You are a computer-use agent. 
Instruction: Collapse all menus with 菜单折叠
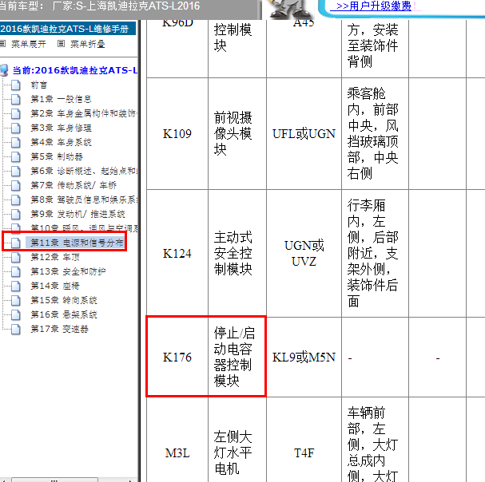tap(88, 44)
